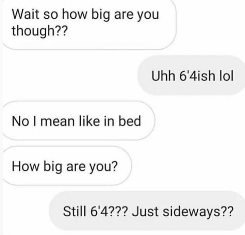Click the word "Wait" in the first message
This screenshot has width=245, height=235.
tap(26, 14)
